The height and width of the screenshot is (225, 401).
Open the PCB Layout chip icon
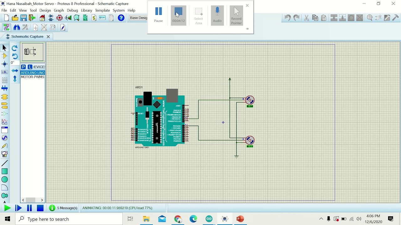60,18
